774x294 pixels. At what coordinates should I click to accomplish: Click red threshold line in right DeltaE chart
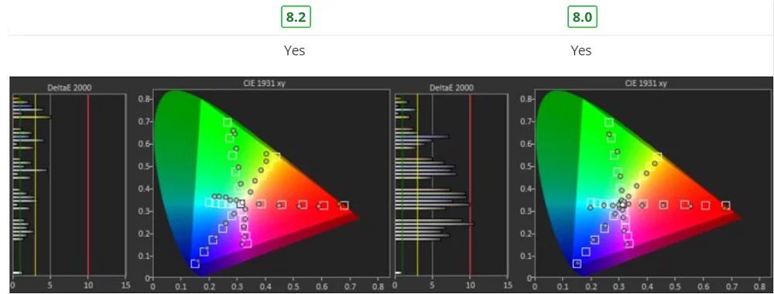470,186
